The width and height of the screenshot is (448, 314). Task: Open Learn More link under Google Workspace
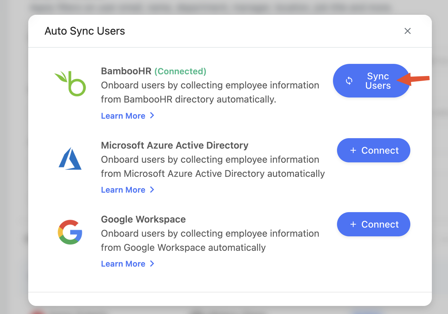(x=127, y=264)
